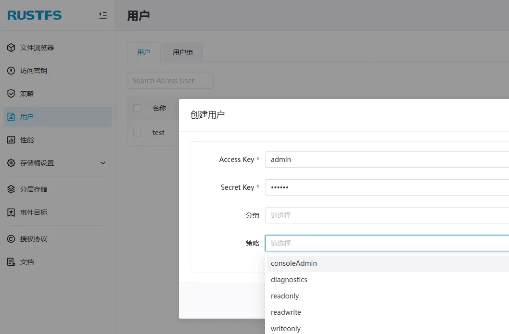This screenshot has width=509, height=334.
Task: Collapse the sidebar using the collapse icon
Action: [x=102, y=15]
